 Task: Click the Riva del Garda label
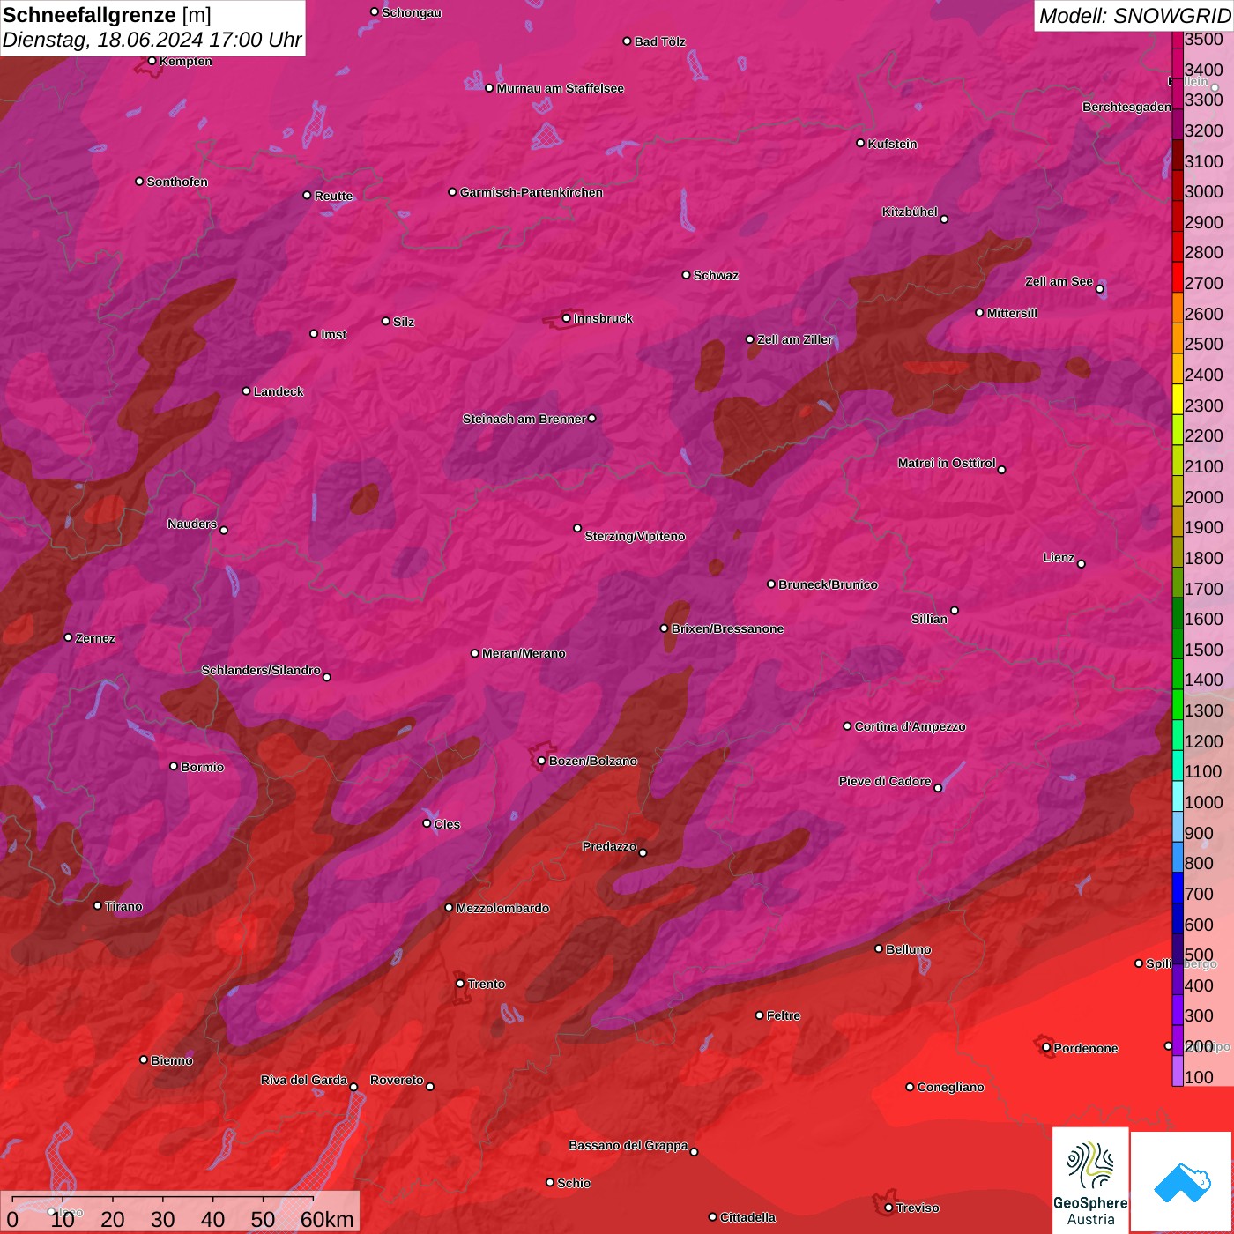tap(304, 1080)
